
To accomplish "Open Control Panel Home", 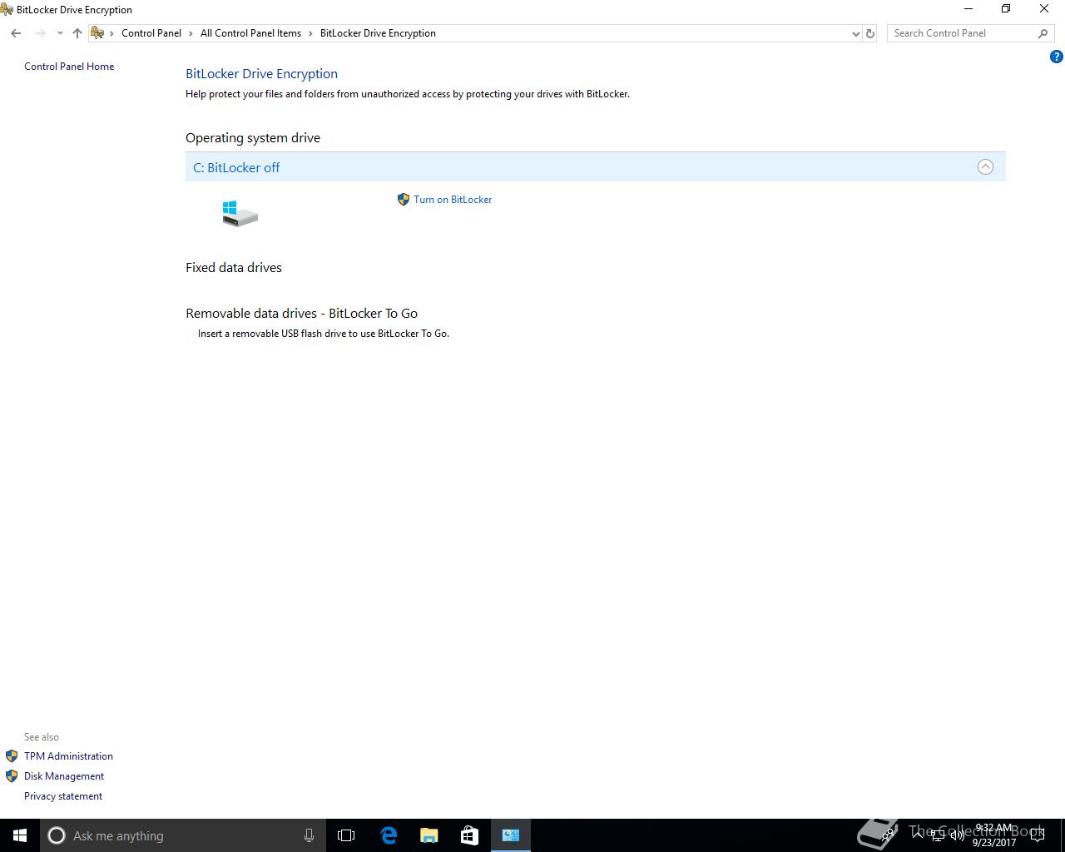I will [x=69, y=67].
